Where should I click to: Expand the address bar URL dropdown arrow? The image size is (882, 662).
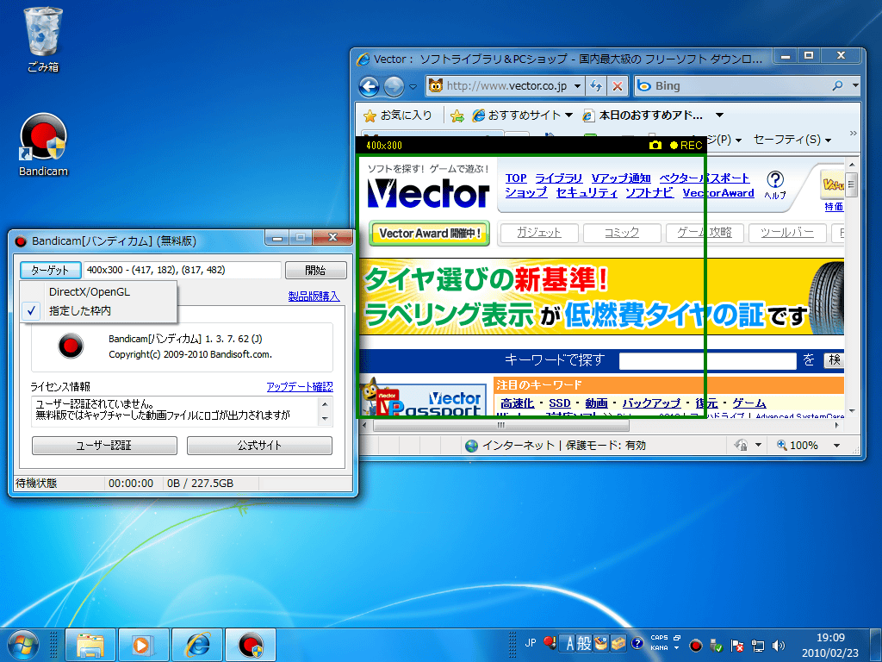point(577,86)
